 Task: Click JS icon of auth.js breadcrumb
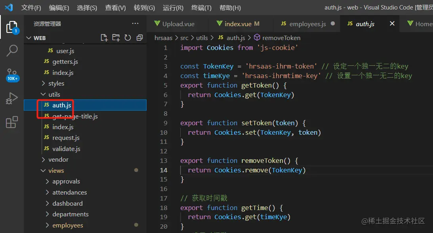221,38
